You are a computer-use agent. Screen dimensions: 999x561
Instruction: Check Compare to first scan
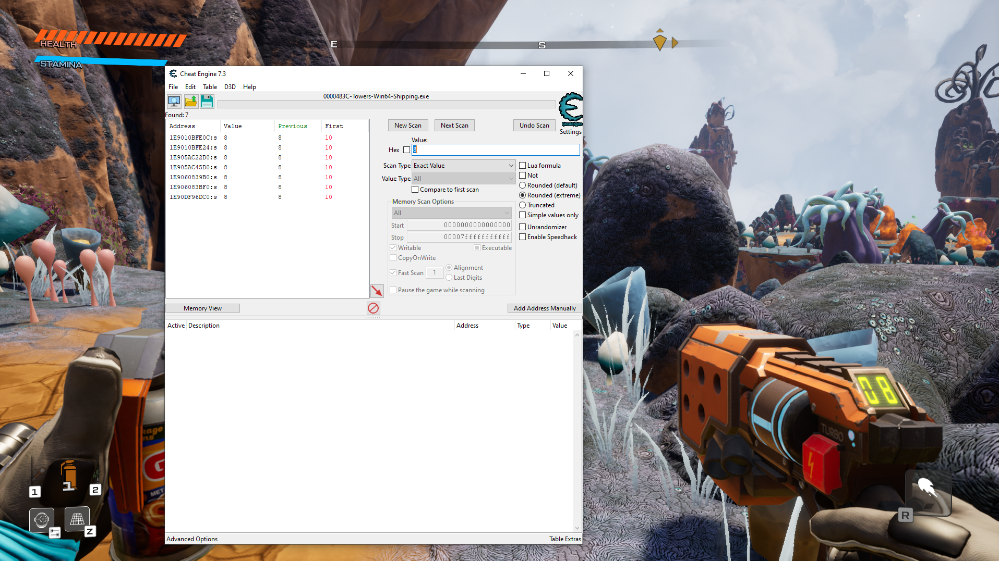pos(415,190)
